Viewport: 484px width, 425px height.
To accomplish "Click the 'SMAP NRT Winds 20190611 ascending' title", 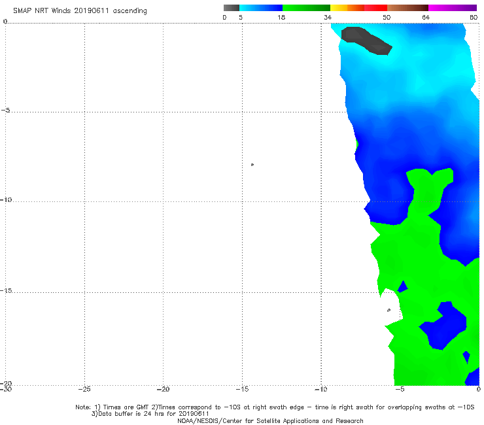I will click(80, 11).
